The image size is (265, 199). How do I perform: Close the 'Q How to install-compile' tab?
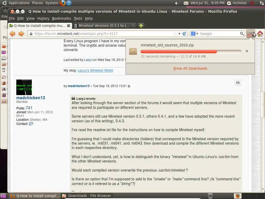[68, 26]
